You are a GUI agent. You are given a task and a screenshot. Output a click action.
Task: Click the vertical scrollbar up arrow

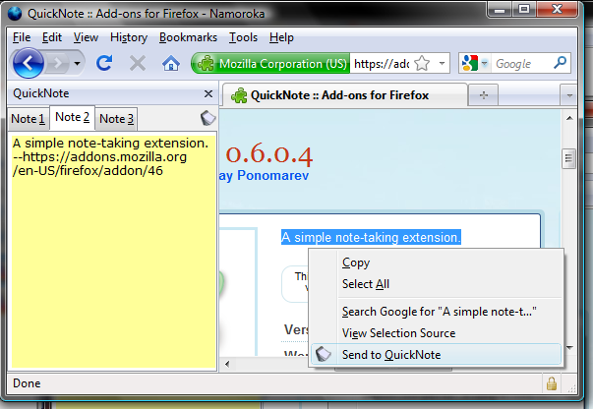click(569, 119)
